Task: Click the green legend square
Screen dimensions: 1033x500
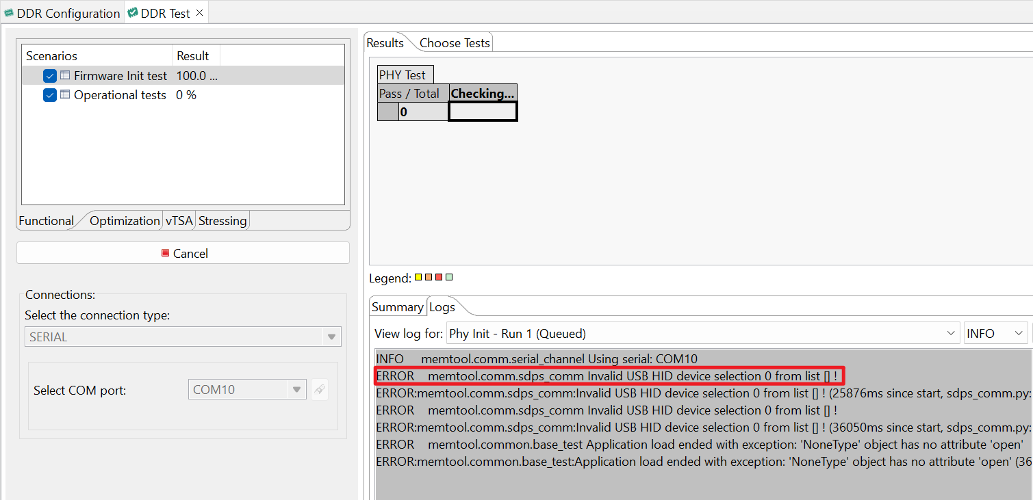Action: pyautogui.click(x=449, y=277)
